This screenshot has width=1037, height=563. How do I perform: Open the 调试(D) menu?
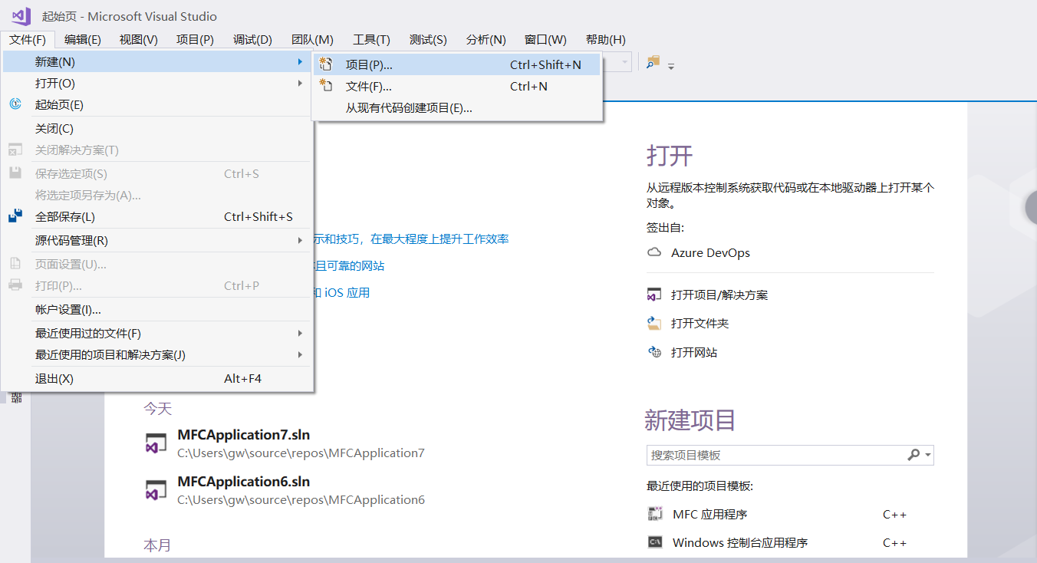click(252, 40)
